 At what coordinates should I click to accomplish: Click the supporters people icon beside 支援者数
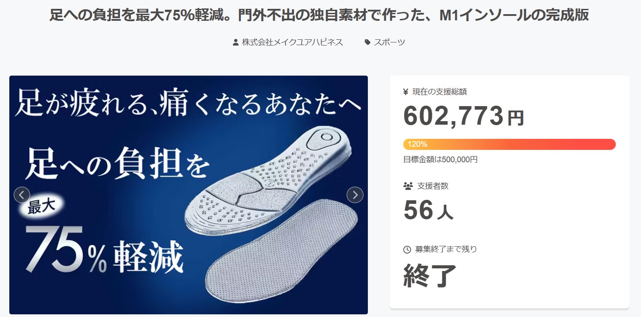(408, 186)
